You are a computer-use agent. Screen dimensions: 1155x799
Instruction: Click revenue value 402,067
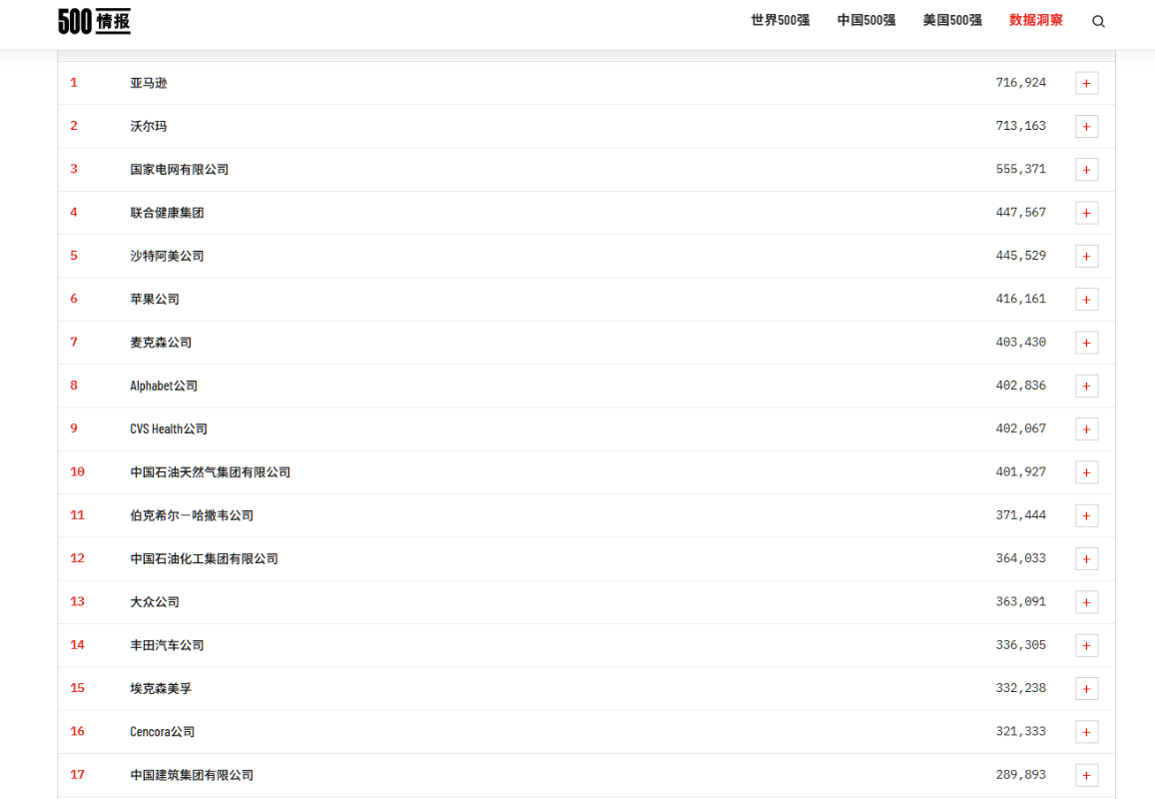click(x=1021, y=428)
